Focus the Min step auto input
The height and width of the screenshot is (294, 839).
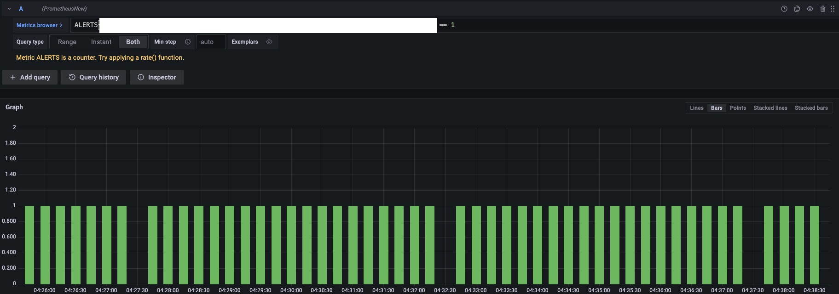pos(211,42)
